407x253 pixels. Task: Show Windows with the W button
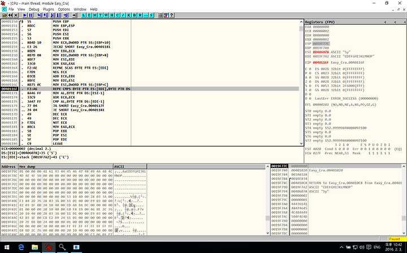(106, 15)
